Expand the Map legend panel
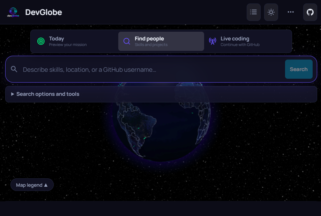The image size is (321, 216). 32,185
